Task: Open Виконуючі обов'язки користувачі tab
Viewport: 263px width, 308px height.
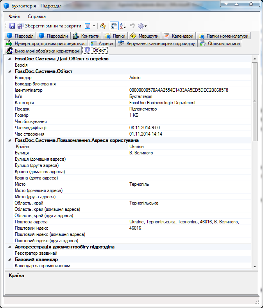Action: pos(43,51)
